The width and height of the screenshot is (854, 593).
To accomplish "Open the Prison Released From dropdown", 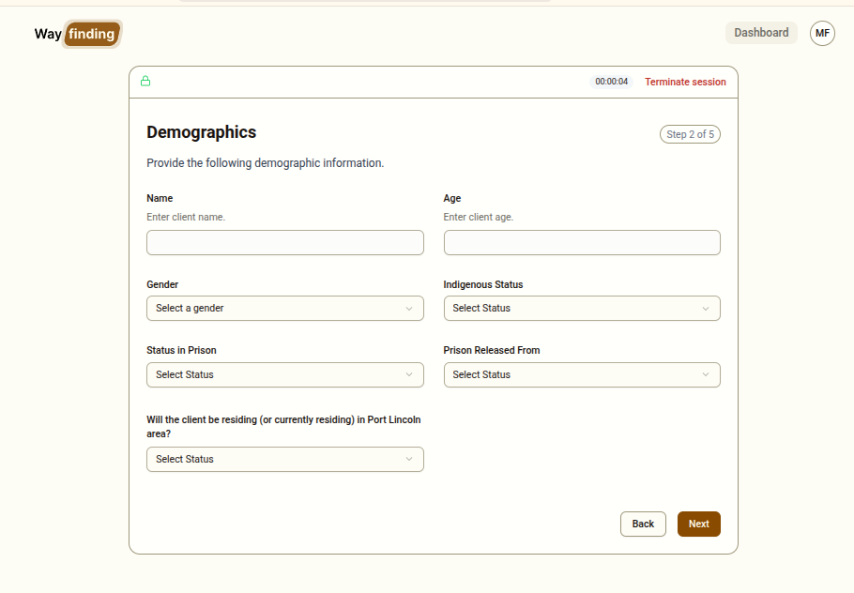I will click(x=582, y=374).
